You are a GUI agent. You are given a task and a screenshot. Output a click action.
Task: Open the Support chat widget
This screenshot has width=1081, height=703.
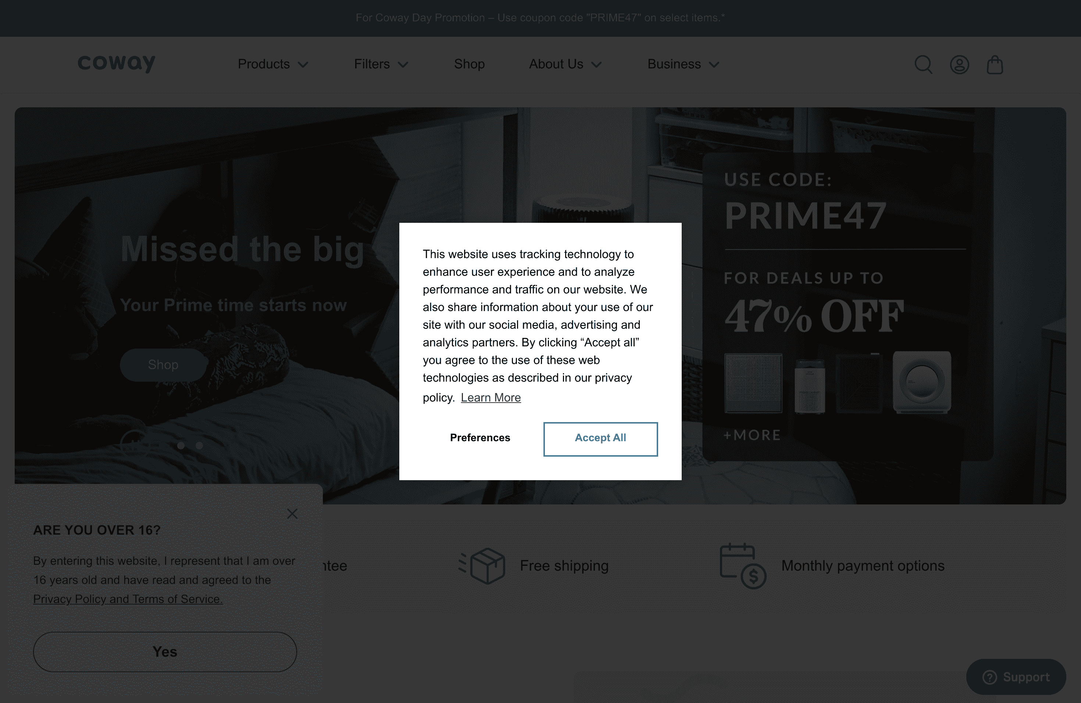coord(1016,677)
